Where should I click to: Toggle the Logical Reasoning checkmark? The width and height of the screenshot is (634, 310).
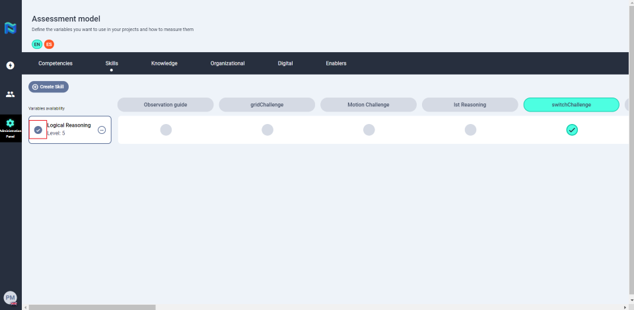pos(38,130)
